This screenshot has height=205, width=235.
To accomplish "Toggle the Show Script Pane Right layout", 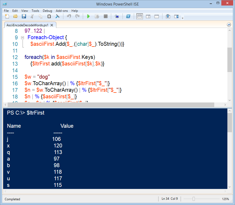I will (x=148, y=16).
